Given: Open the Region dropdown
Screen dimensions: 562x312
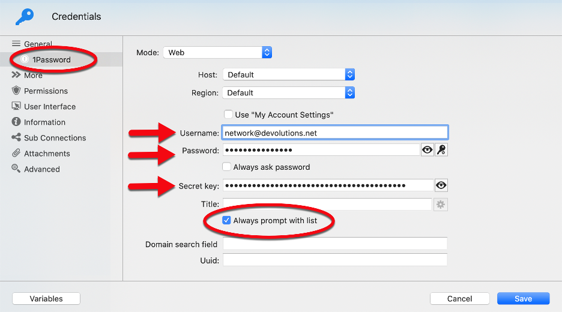Looking at the screenshot, I should 289,93.
